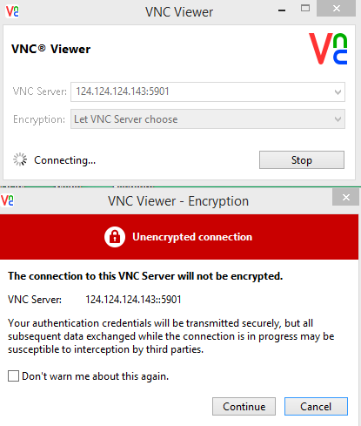Click the VNC logo in main title bar

tap(12, 11)
